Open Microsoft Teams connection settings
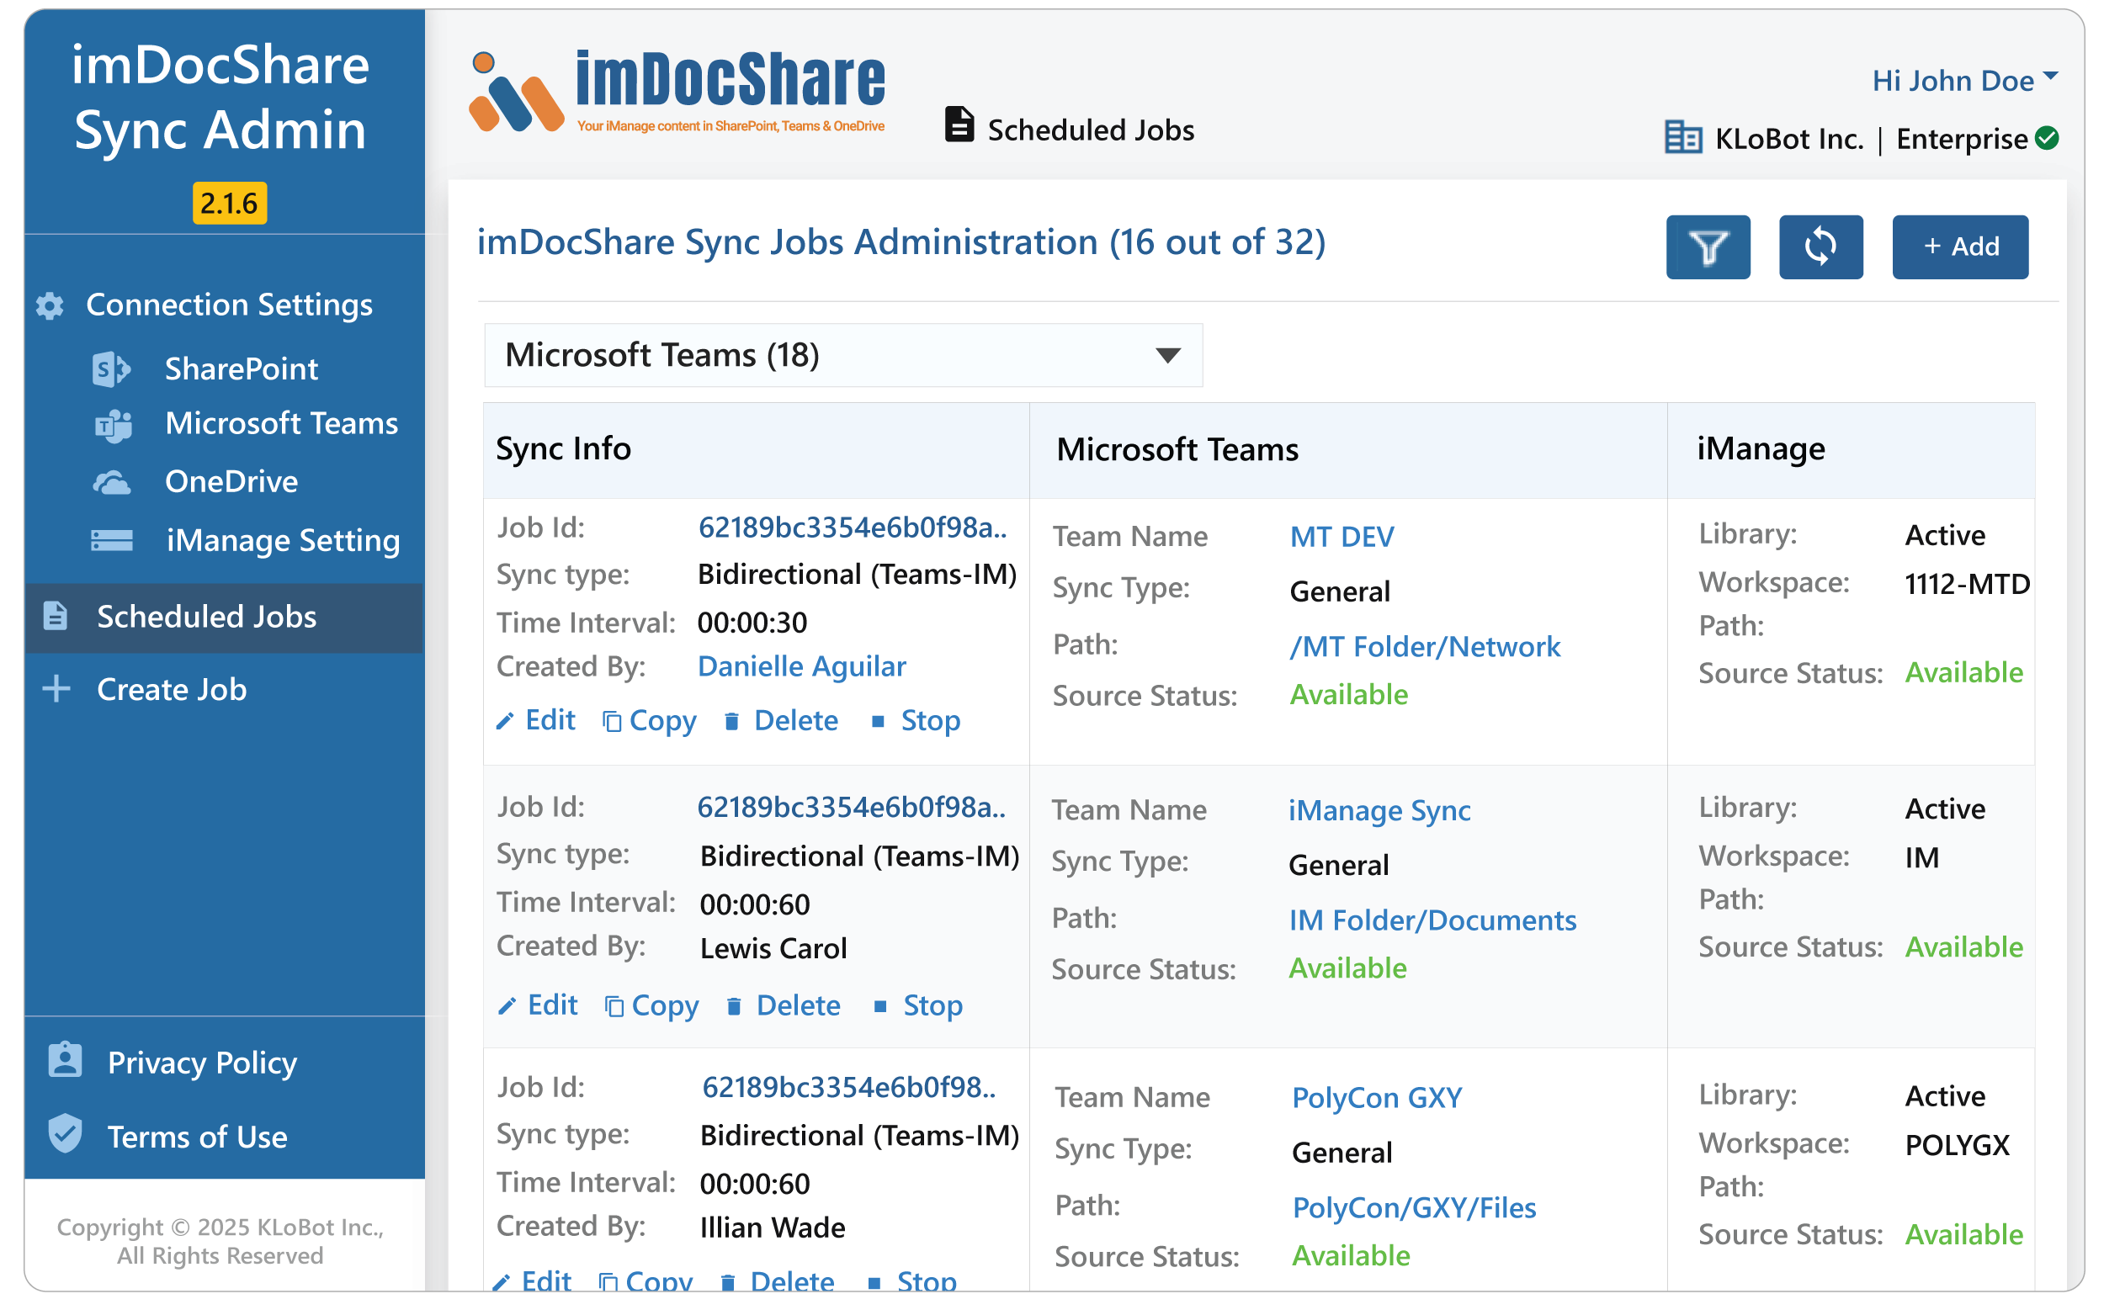This screenshot has width=2104, height=1315. pos(282,423)
